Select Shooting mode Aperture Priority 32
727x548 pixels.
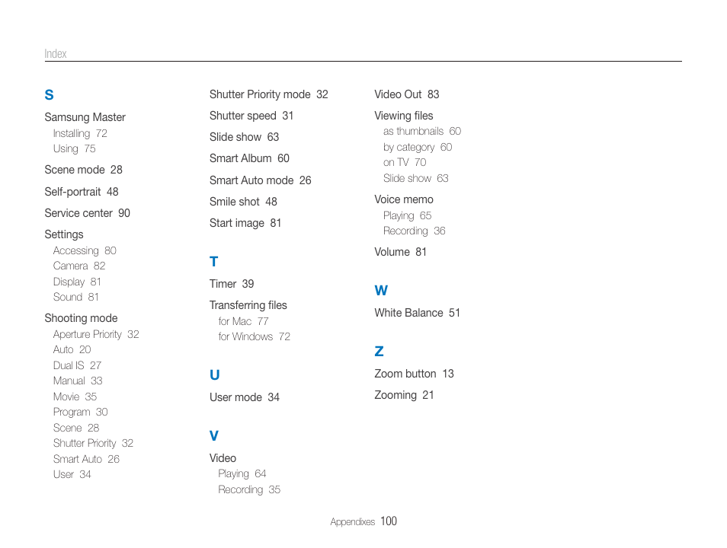pos(96,334)
